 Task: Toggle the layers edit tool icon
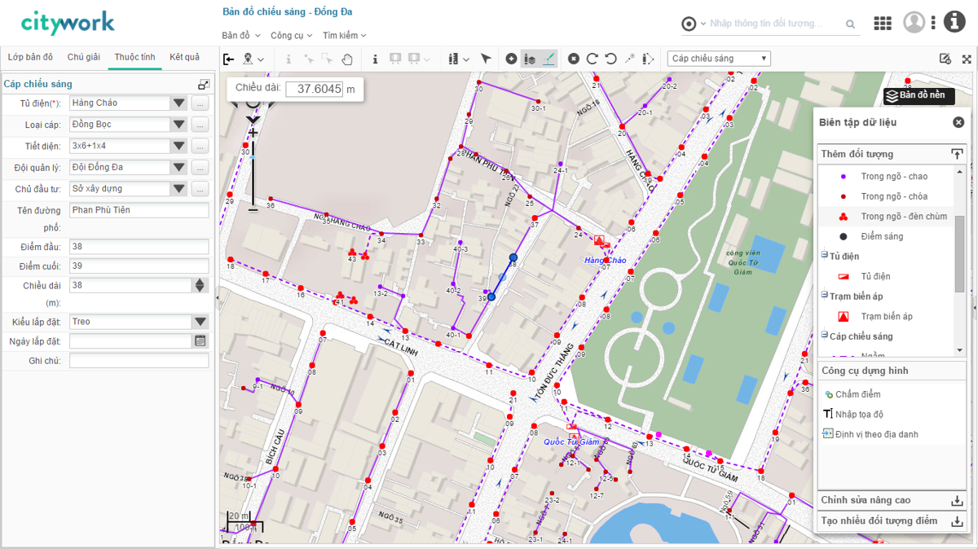click(530, 59)
